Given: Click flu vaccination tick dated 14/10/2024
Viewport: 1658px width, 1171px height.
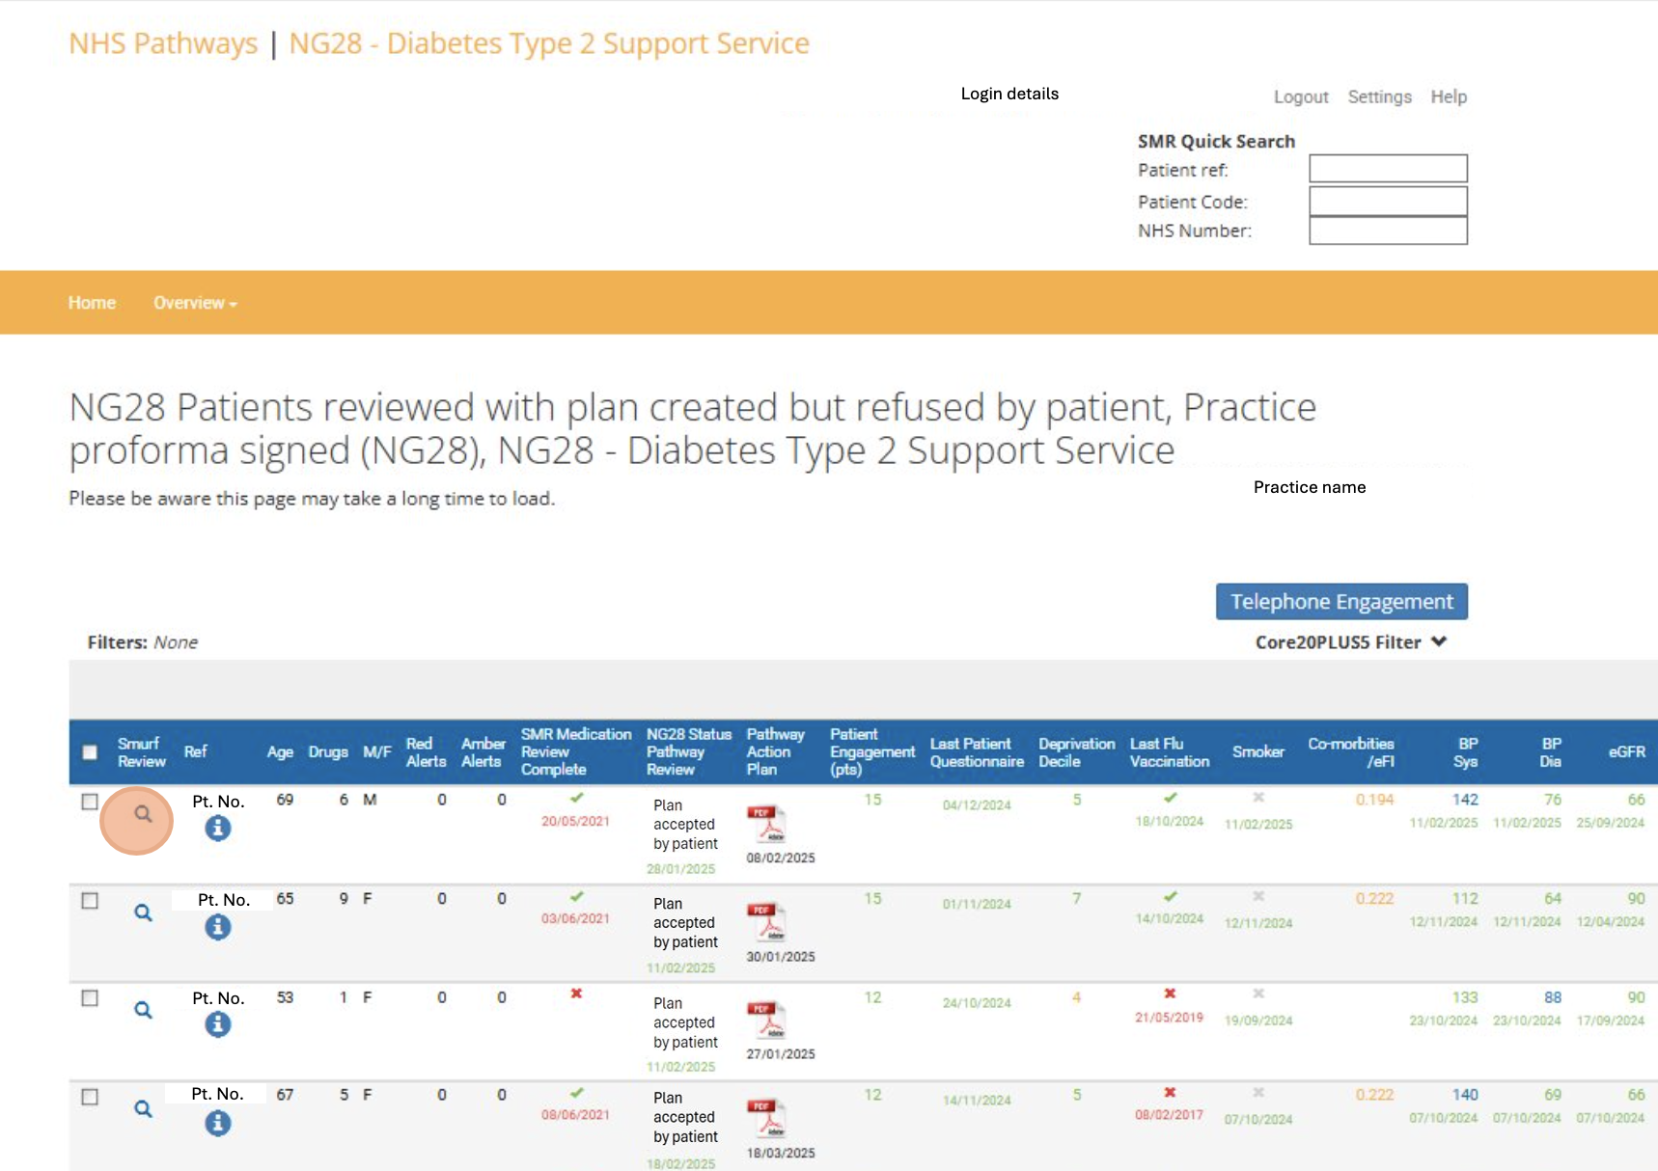Looking at the screenshot, I should [x=1170, y=896].
